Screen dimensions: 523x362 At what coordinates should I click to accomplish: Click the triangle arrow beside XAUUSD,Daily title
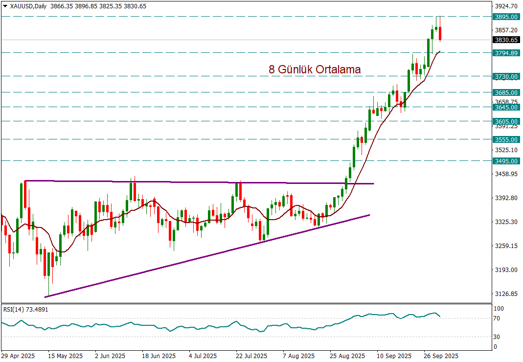pyautogui.click(x=5, y=6)
